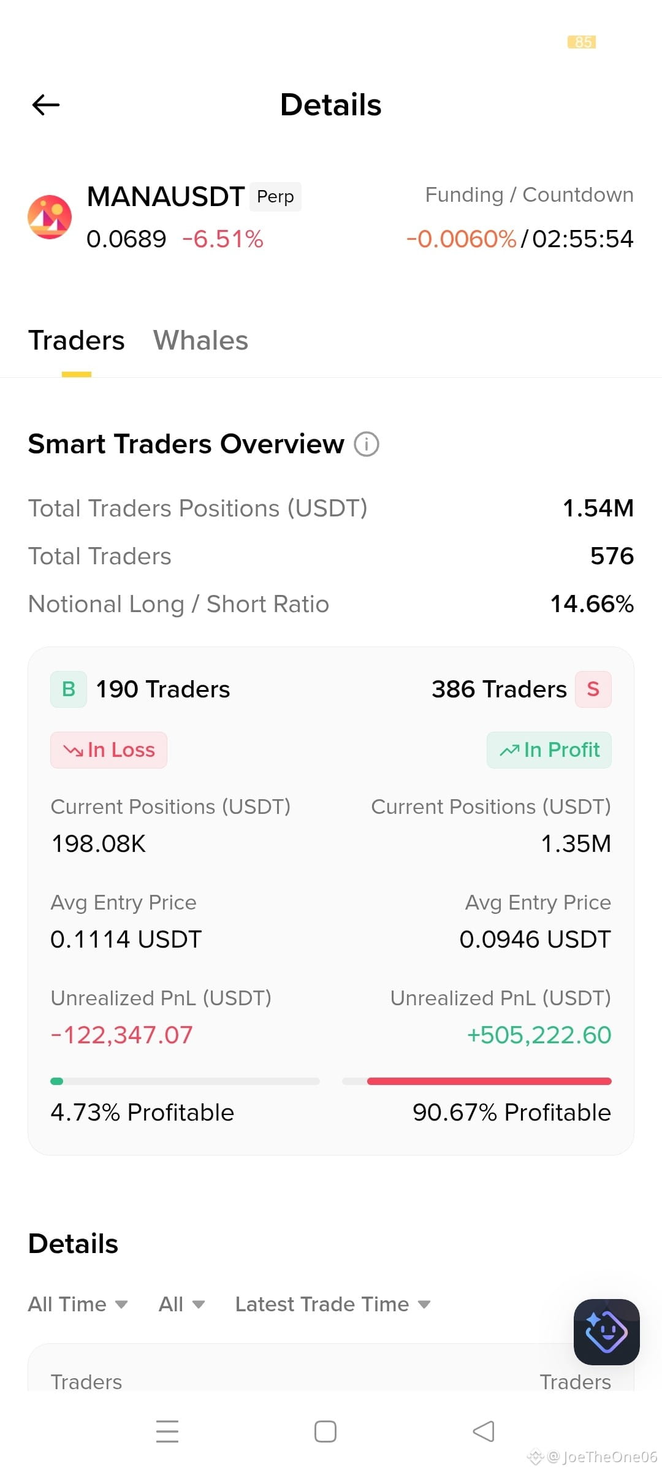The width and height of the screenshot is (662, 1472).
Task: Tap the red S sell badge
Action: click(593, 689)
